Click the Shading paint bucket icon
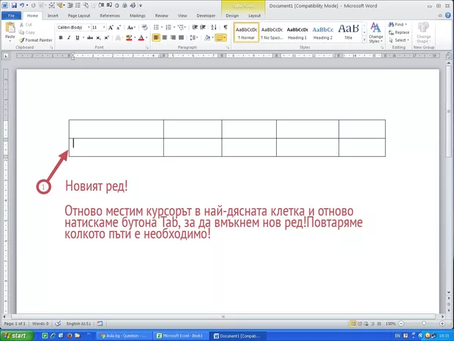Screen dimensions: 454x341 [207, 37]
